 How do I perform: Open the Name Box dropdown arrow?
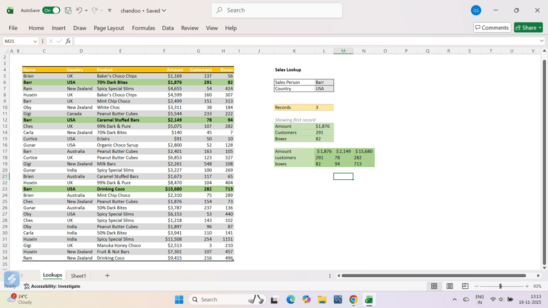click(x=35, y=41)
